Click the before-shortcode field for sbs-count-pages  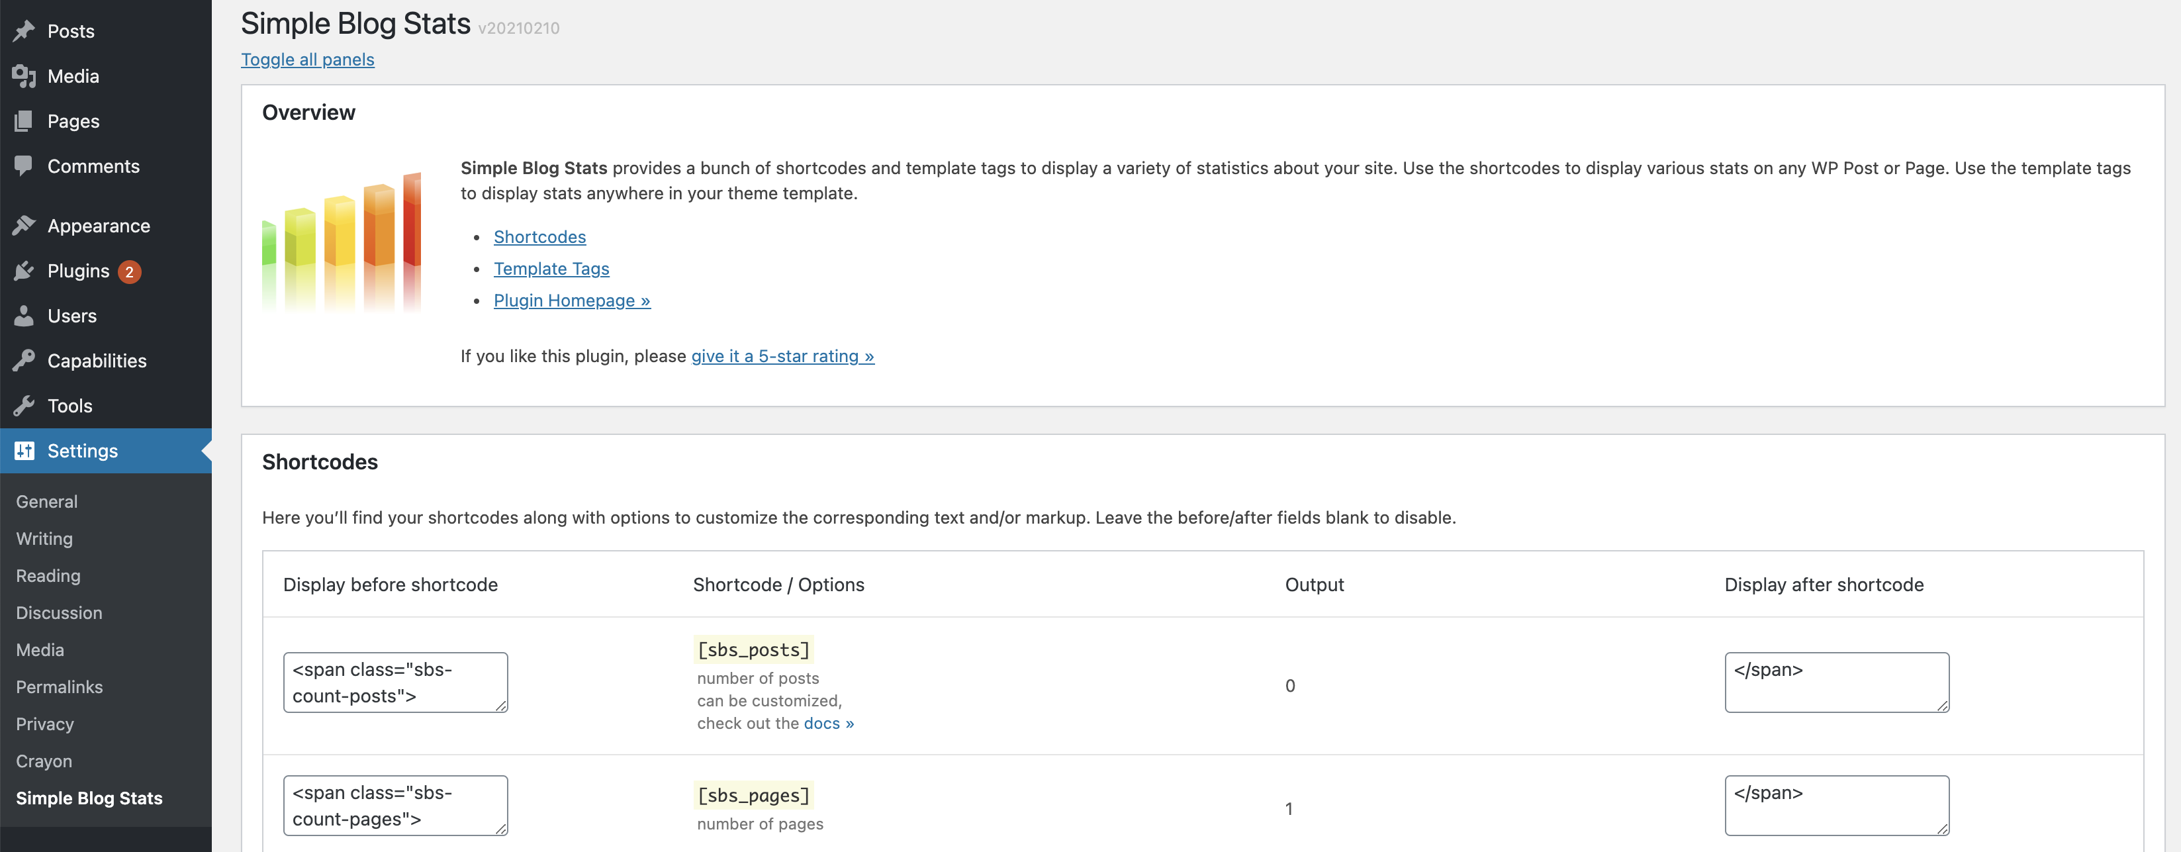coord(395,806)
